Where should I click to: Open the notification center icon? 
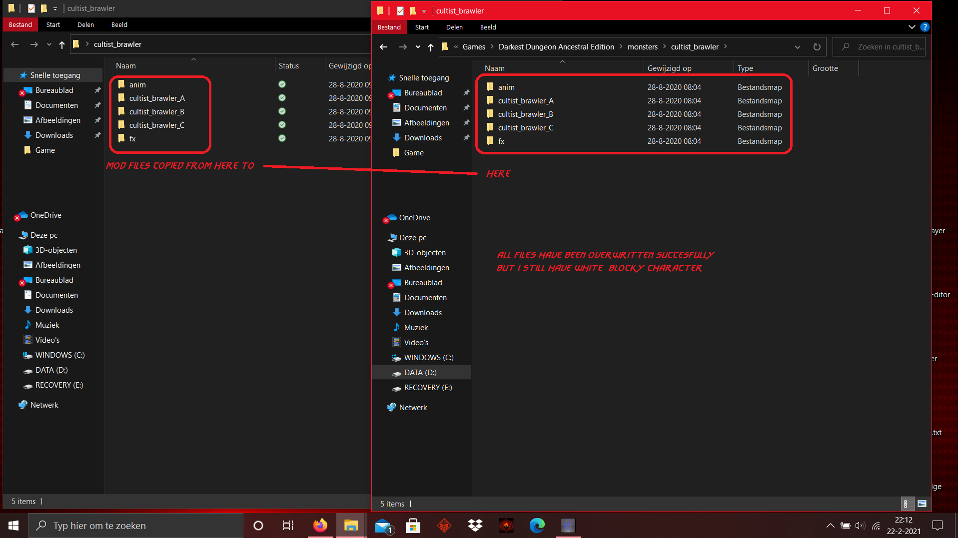[938, 526]
